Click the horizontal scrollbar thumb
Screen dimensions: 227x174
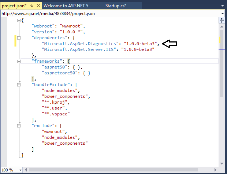113,170
